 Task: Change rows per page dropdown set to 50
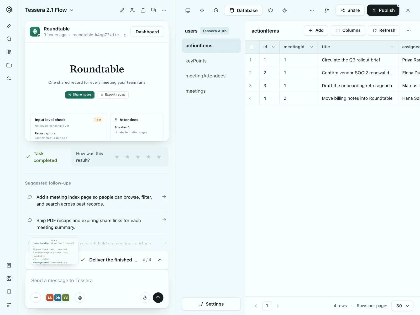[402, 306]
